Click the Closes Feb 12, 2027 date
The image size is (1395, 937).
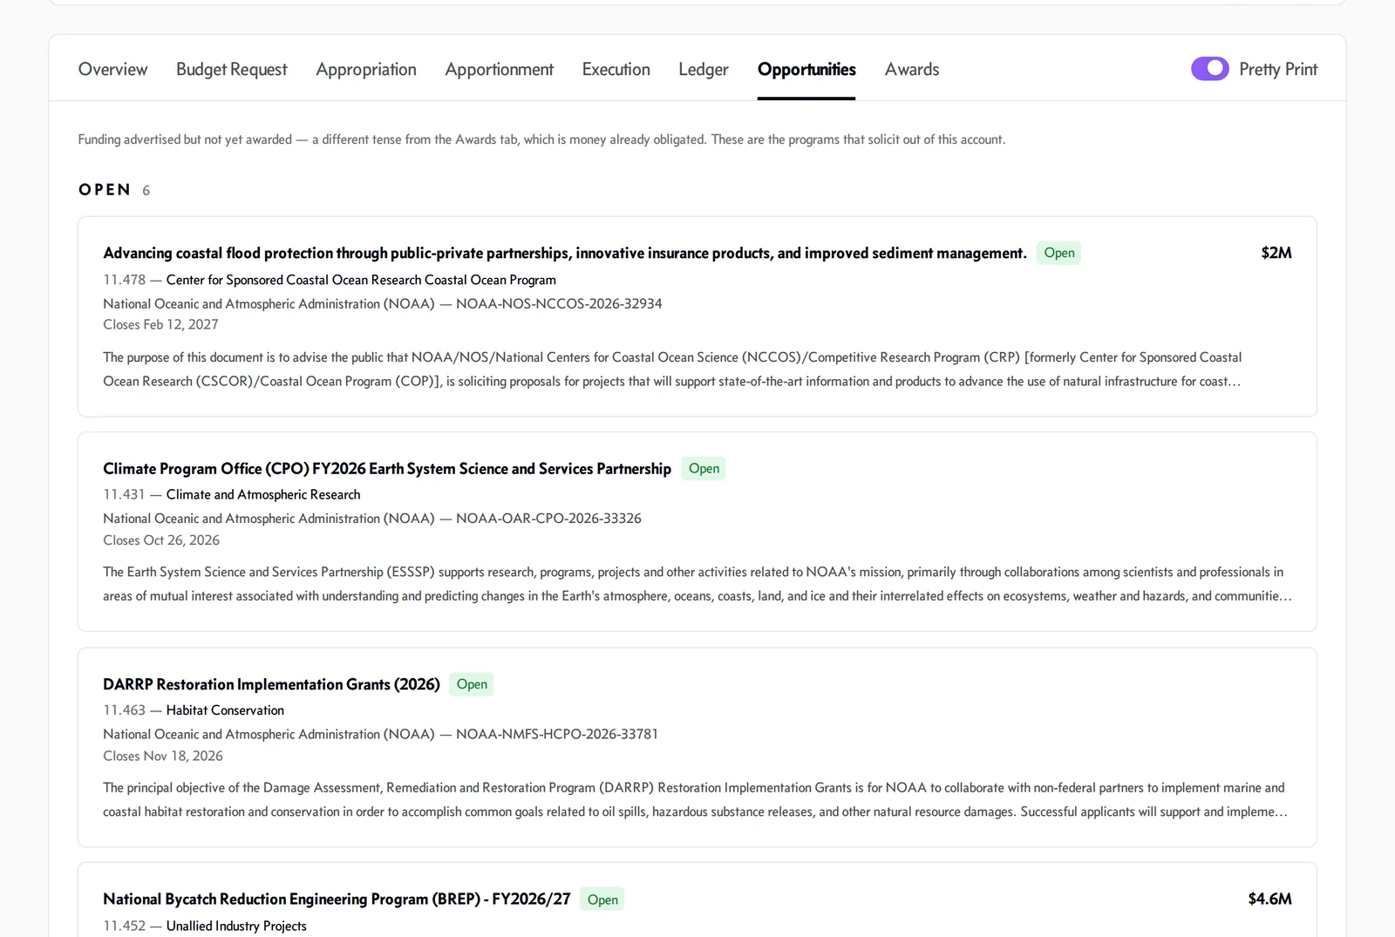(x=160, y=324)
